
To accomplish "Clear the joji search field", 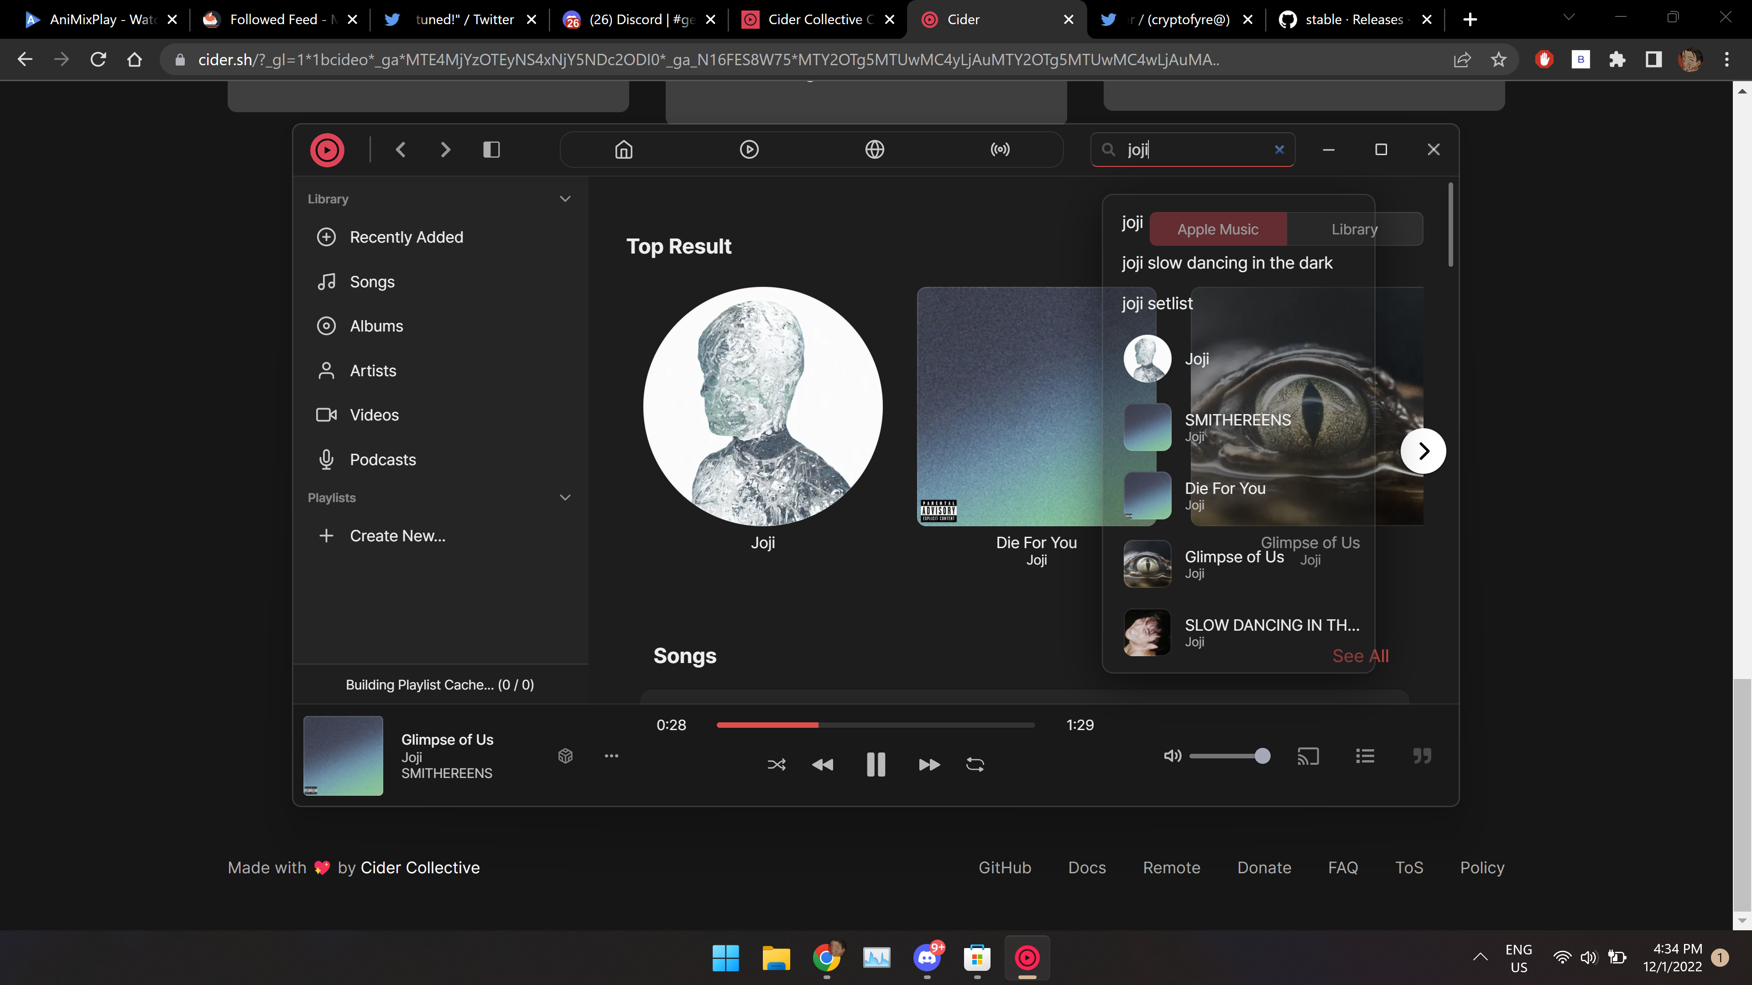I will click(1279, 150).
